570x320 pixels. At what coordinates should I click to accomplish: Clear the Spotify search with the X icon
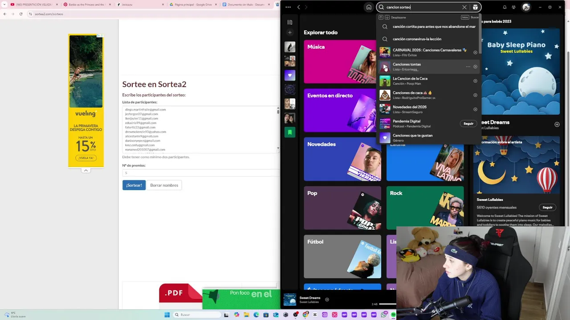tap(464, 7)
